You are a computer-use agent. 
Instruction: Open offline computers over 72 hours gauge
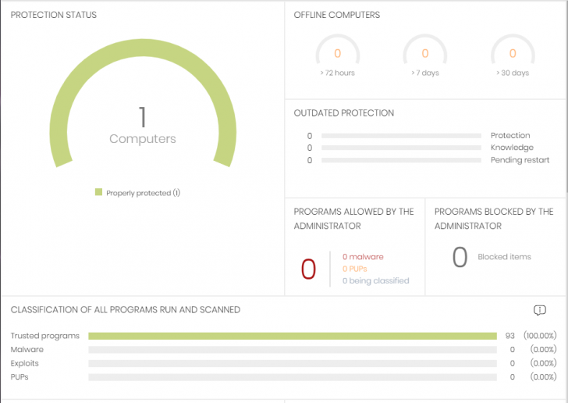pos(338,49)
